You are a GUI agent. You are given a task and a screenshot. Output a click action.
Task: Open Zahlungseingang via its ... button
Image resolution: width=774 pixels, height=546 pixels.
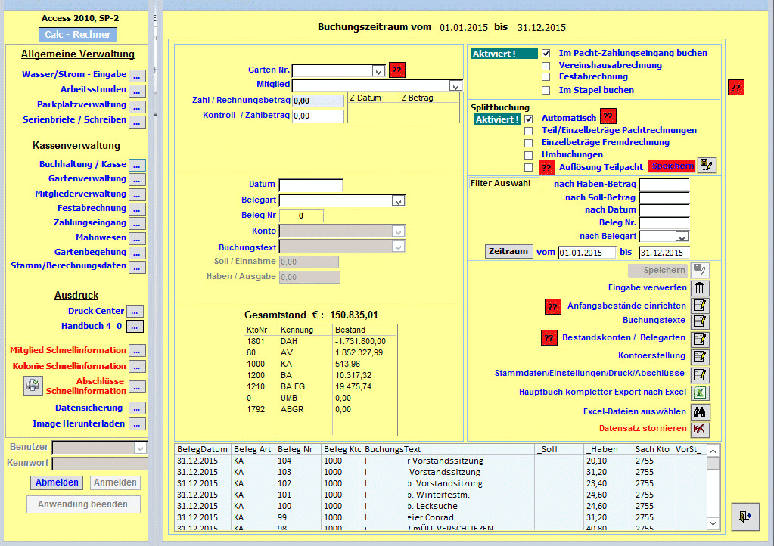click(137, 224)
